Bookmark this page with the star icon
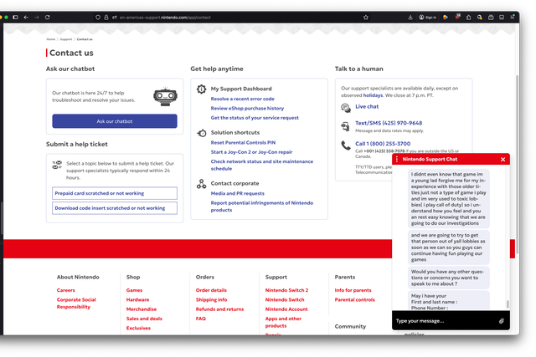Screen dimensions: 536x357 [x=366, y=18]
